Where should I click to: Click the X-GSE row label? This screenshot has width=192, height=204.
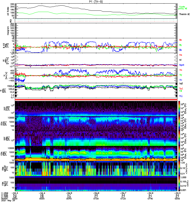pos(5,193)
